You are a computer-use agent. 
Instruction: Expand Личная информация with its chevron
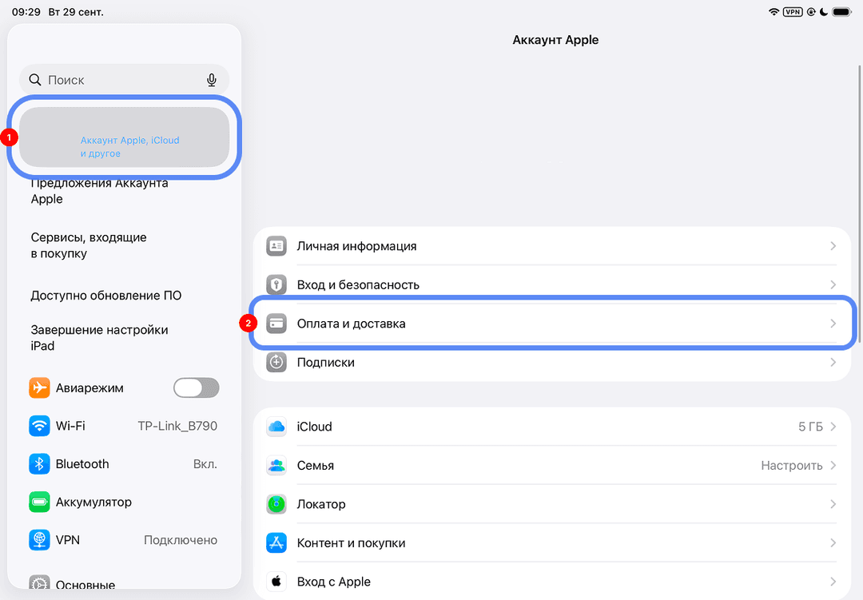pyautogui.click(x=833, y=246)
